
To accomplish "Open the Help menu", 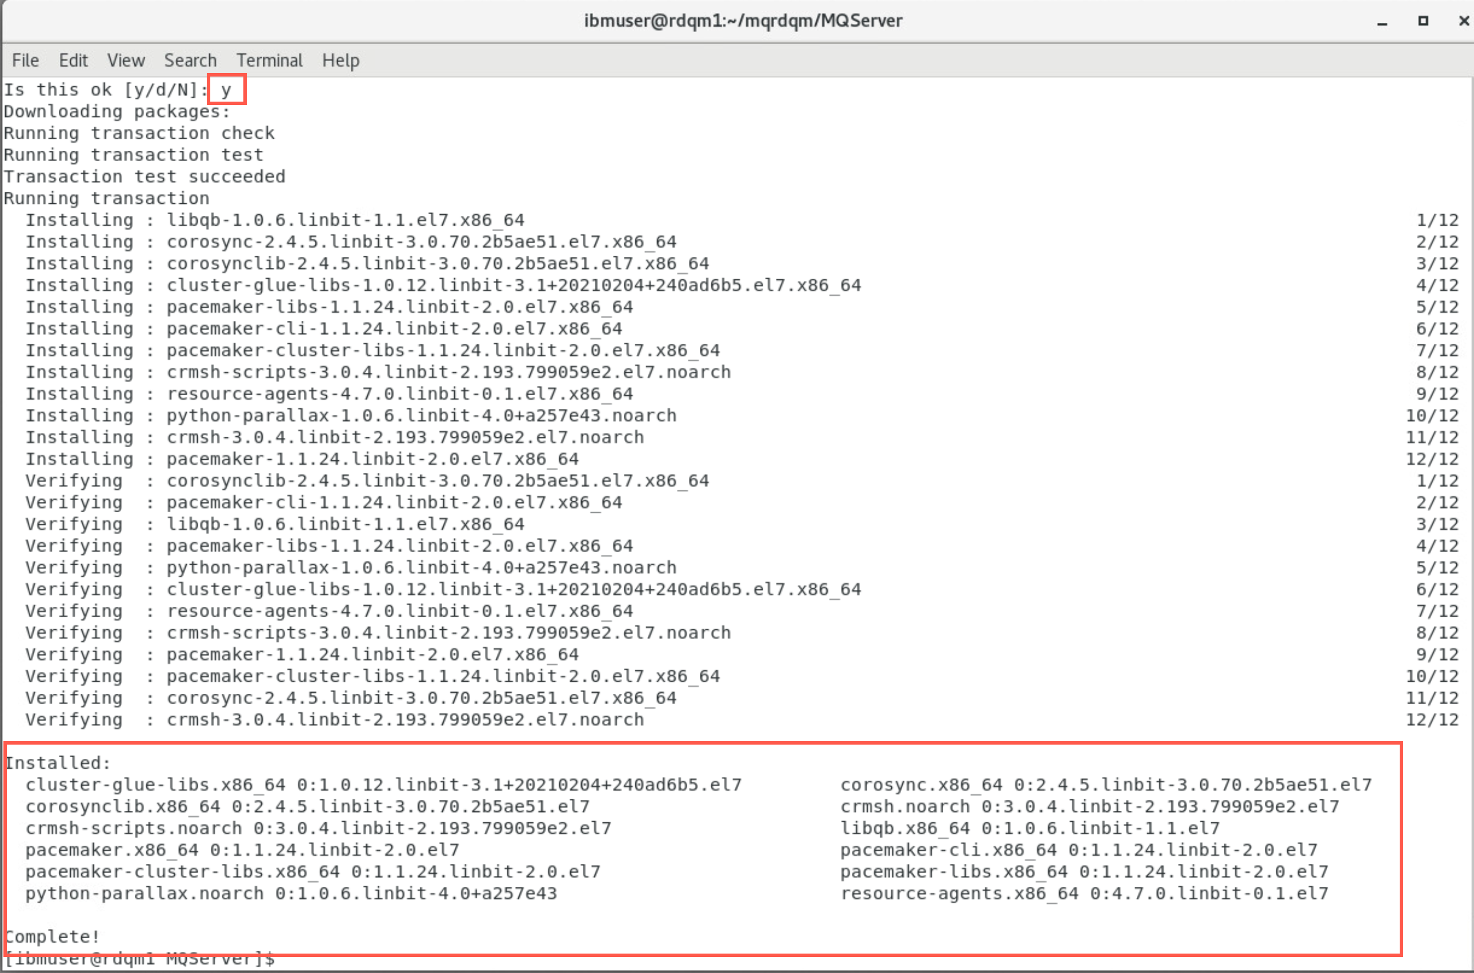I will pos(341,60).
